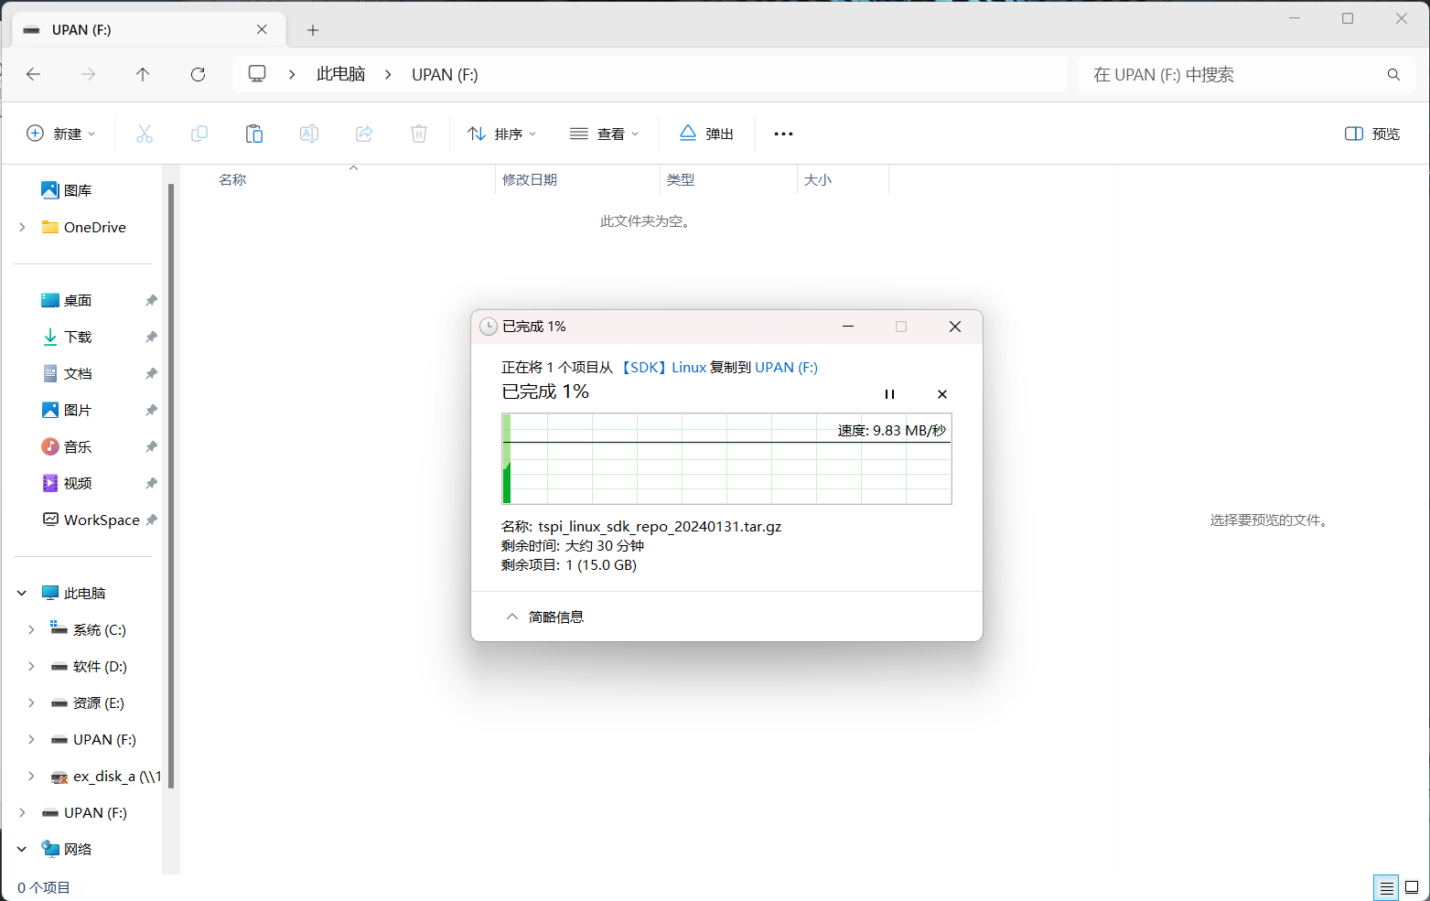Open WorkSpace folder in sidebar
The height and width of the screenshot is (901, 1430).
(91, 520)
